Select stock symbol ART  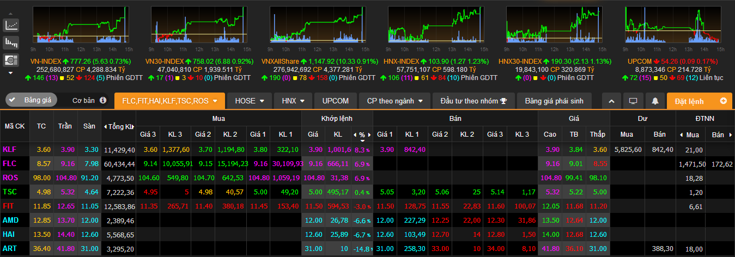pos(10,248)
